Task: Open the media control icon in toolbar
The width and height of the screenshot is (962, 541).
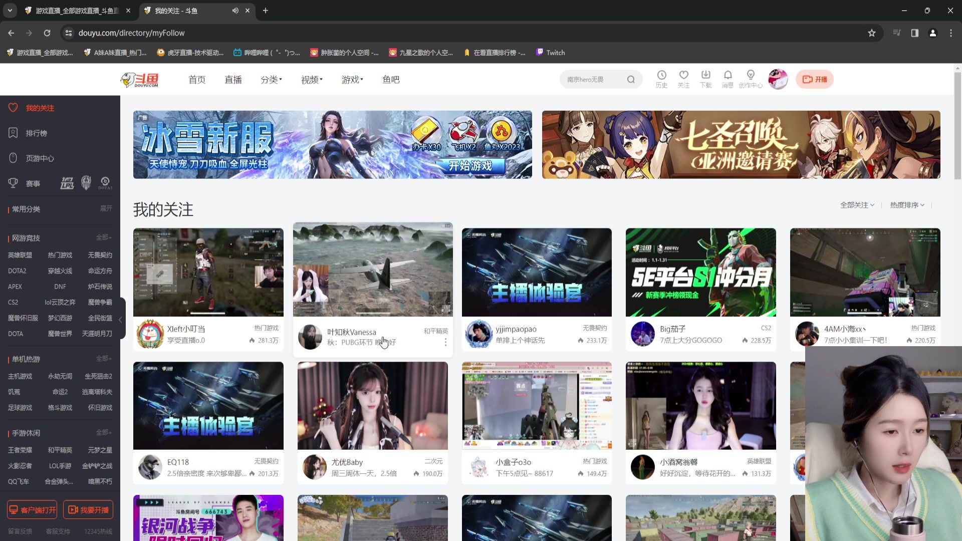Action: click(x=897, y=33)
